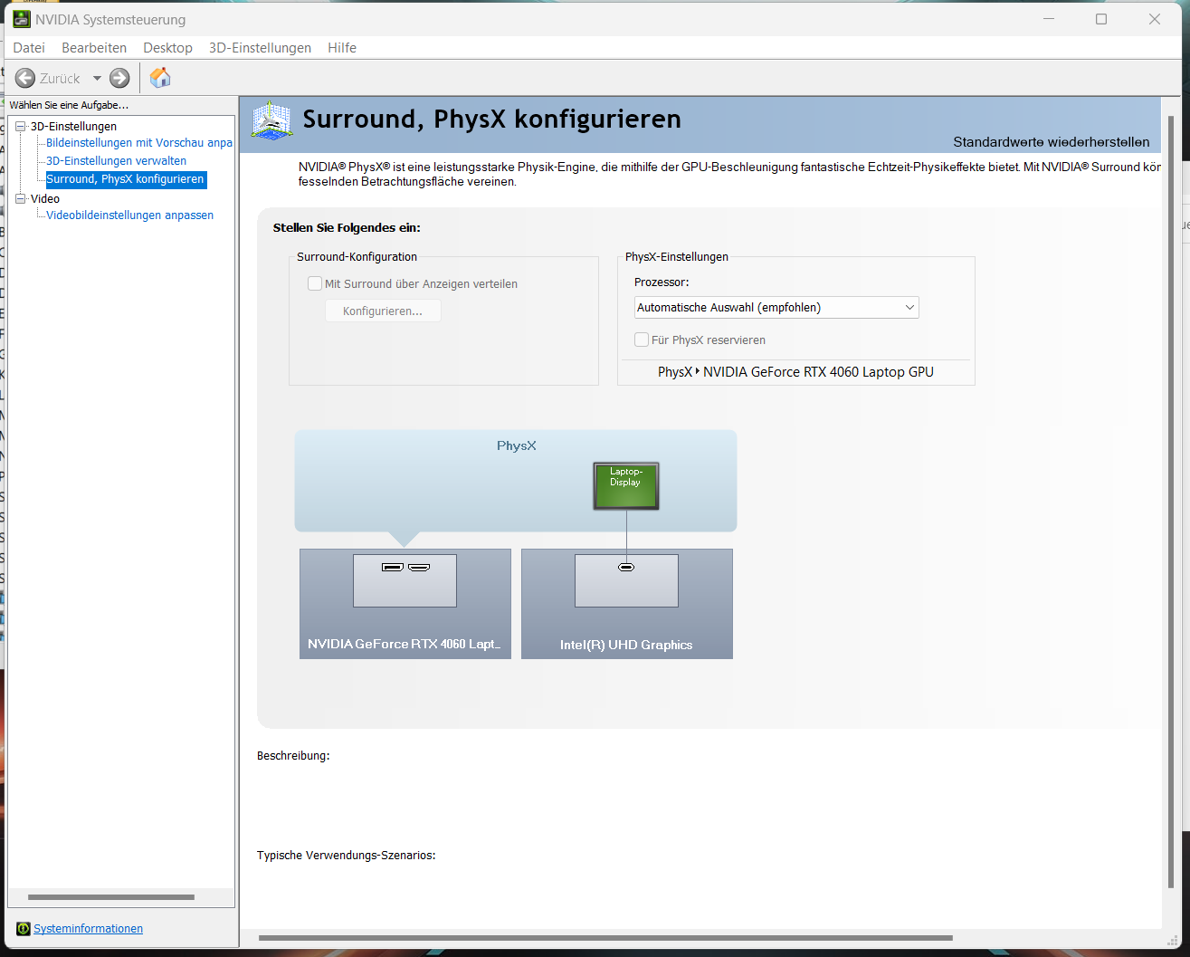Open the back history dropdown arrow
1190x957 pixels.
point(97,79)
